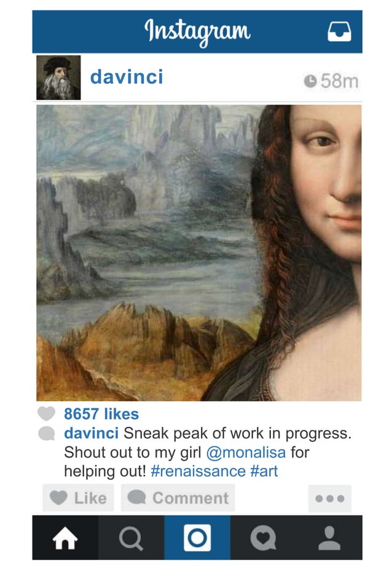The width and height of the screenshot is (392, 567).
Task: Click the clock icon next to 58m
Action: [310, 81]
